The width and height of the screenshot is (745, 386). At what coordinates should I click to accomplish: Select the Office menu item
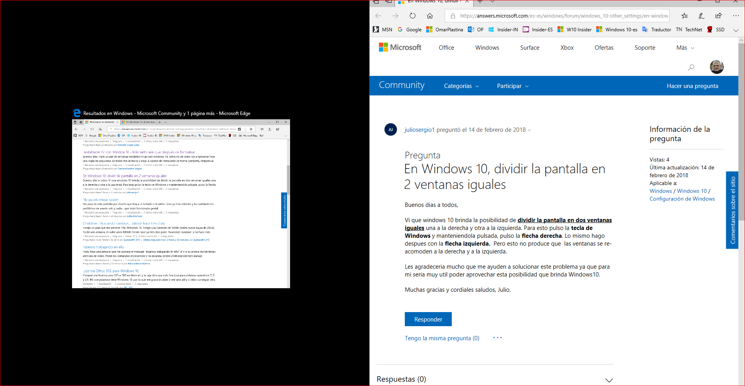pyautogui.click(x=446, y=48)
